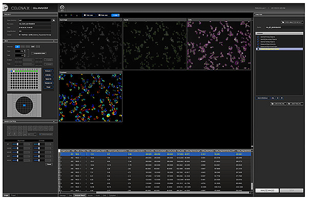The width and height of the screenshot is (309, 201).
Task: Click the pipeline Name field
Action: click(284, 28)
